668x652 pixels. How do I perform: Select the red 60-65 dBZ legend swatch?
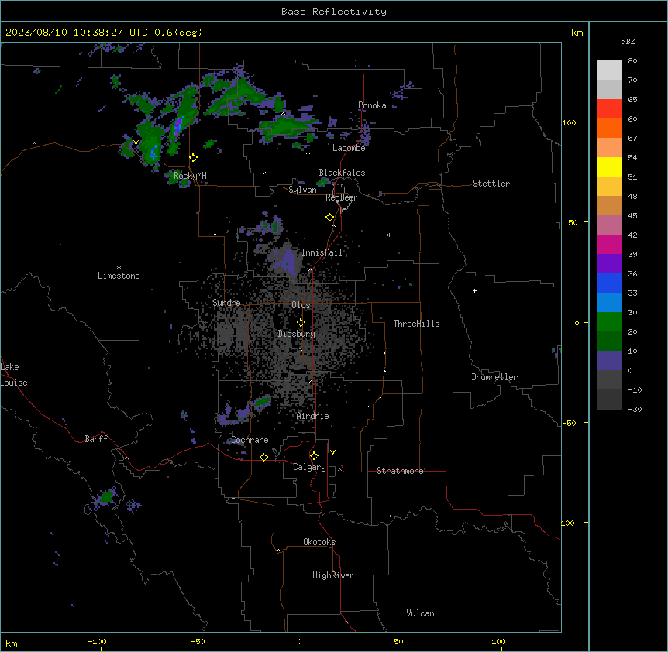[609, 108]
